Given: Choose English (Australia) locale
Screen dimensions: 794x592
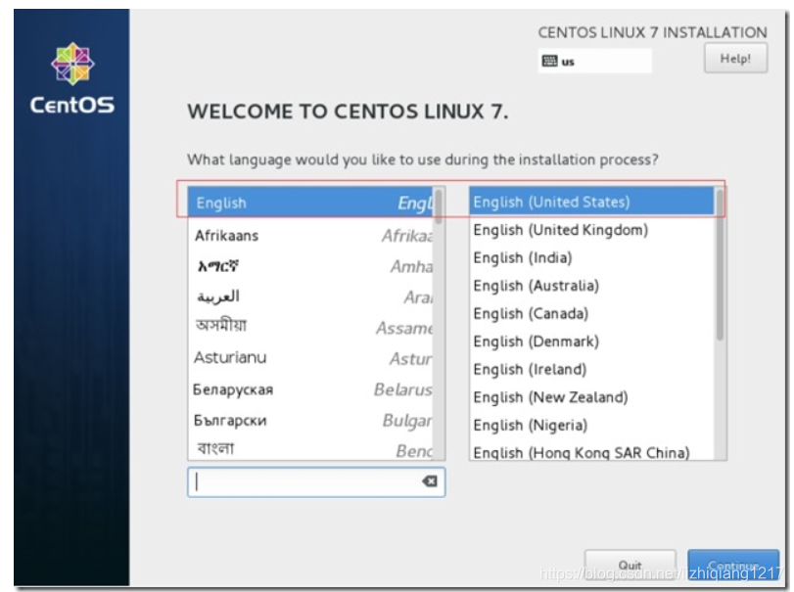Looking at the screenshot, I should [x=591, y=286].
